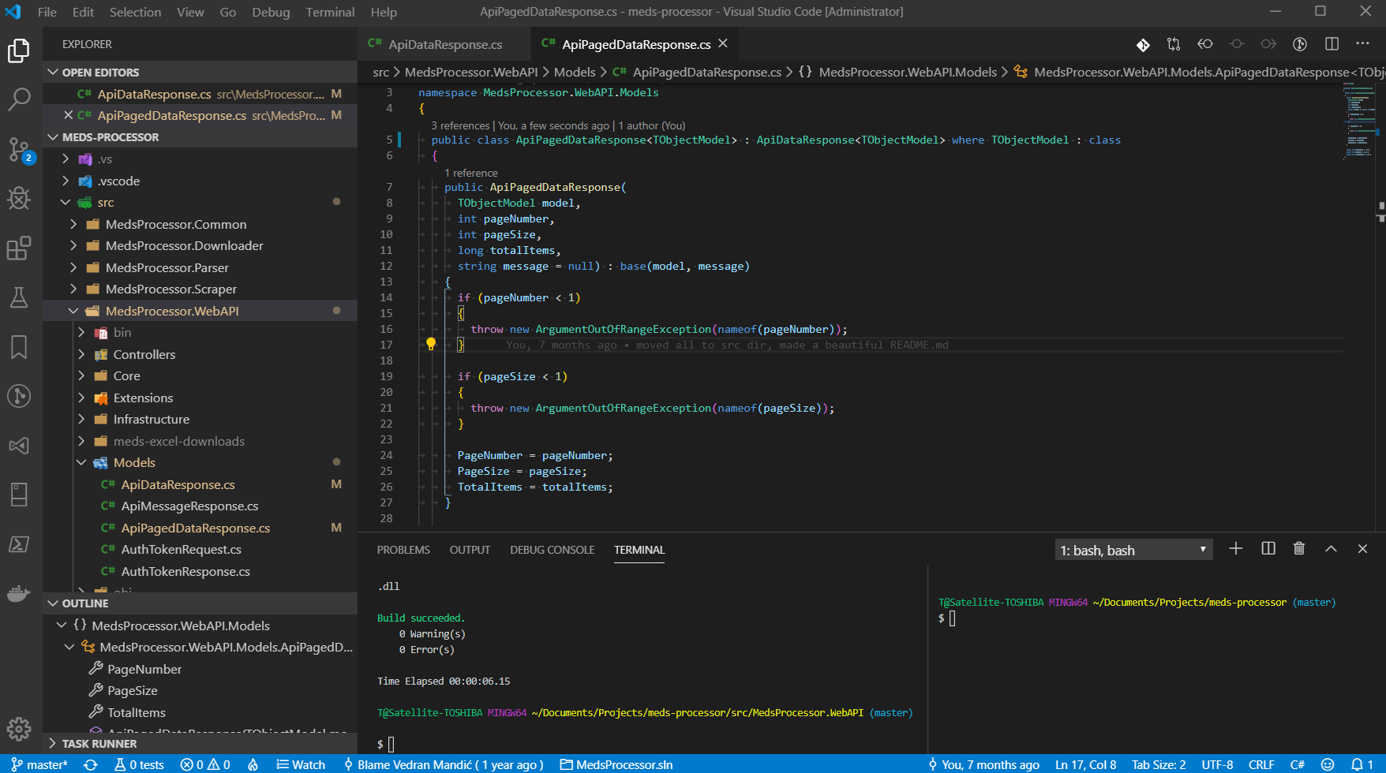Split the editor to the right
The image size is (1386, 773).
(x=1332, y=44)
